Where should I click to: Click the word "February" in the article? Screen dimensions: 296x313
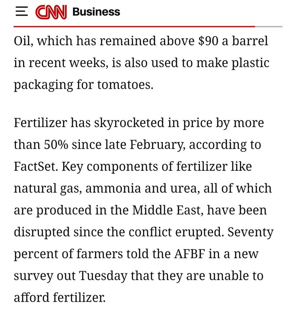151,144
